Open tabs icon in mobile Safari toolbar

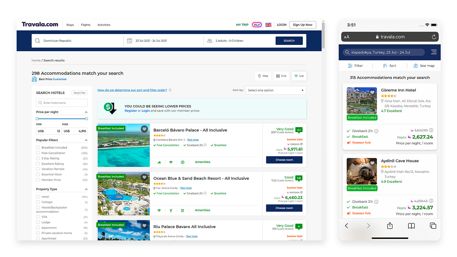pos(433,226)
